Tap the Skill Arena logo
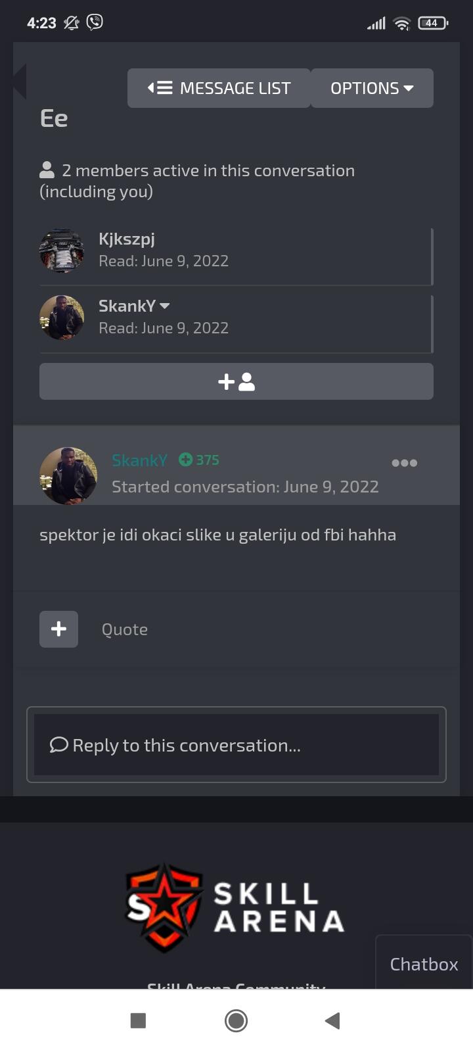This screenshot has width=473, height=1052. coord(235,908)
